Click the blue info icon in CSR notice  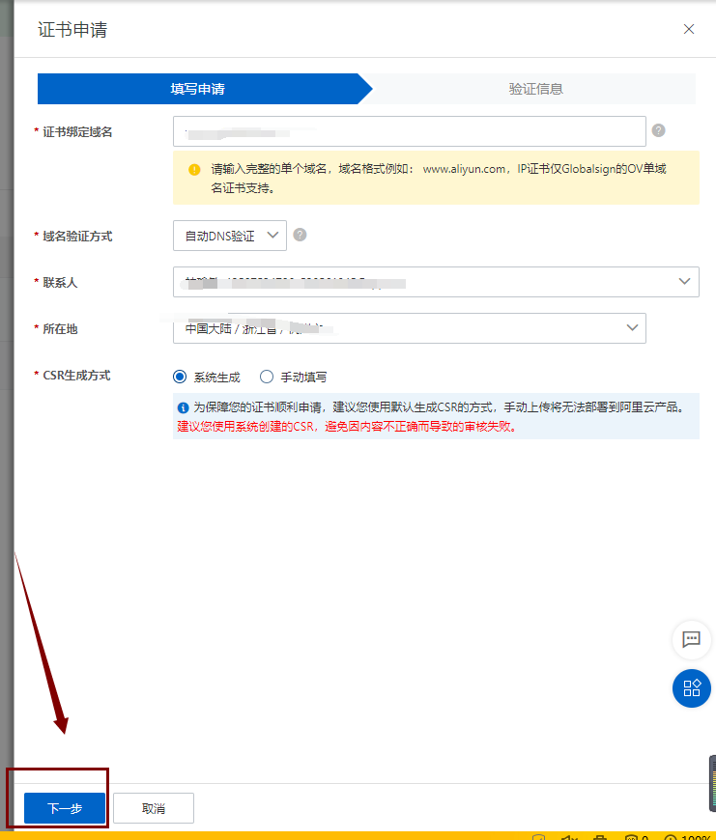tap(184, 407)
